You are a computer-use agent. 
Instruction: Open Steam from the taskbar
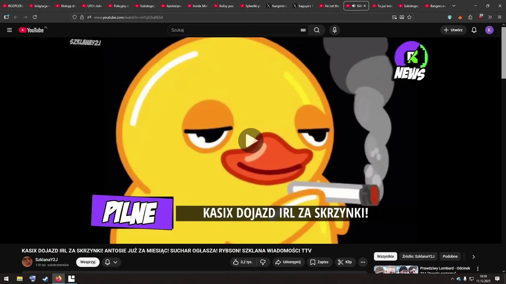click(45, 279)
